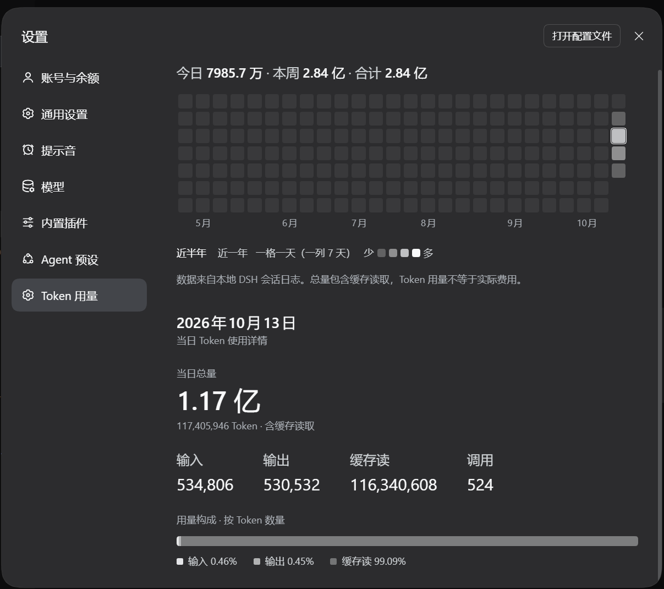Click the cache read count 116,340,608

click(394, 485)
